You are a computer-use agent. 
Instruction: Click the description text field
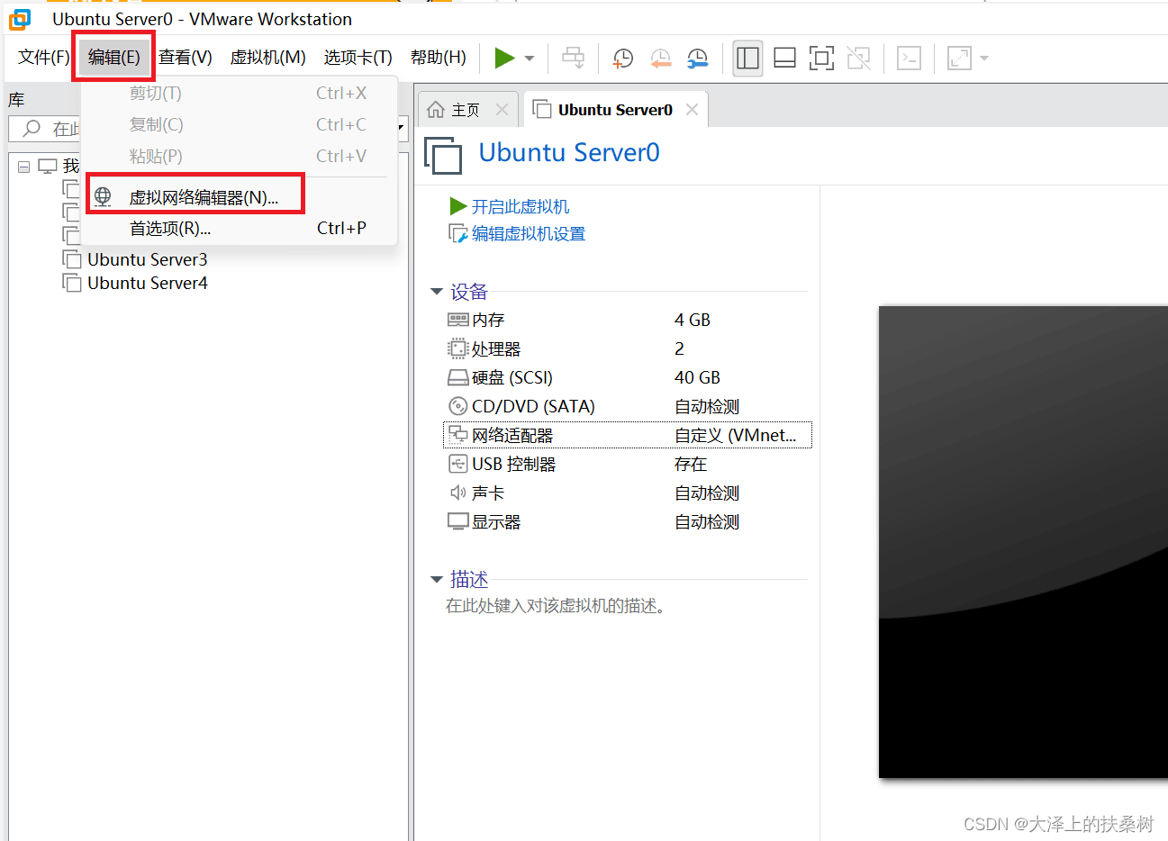(x=556, y=606)
